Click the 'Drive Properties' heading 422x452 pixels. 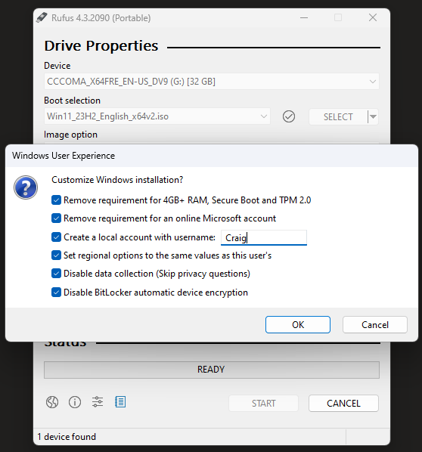[x=101, y=45]
